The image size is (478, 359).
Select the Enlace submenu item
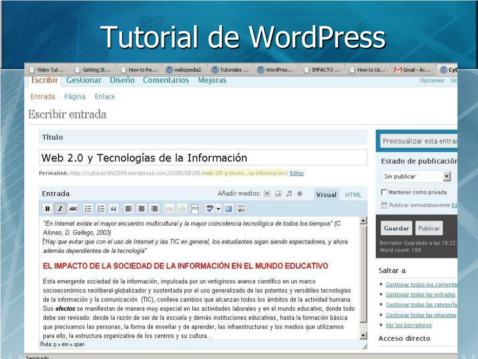105,97
